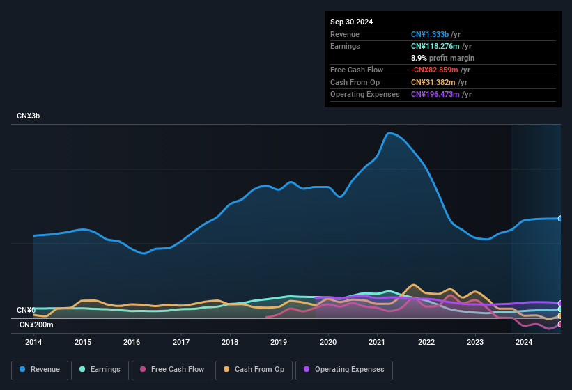Toggle the Operating Expenses legend button

click(x=344, y=370)
